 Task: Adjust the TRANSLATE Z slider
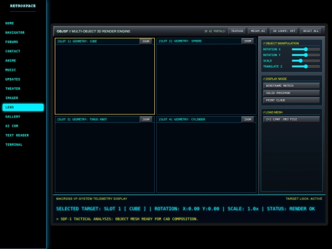[306, 66]
